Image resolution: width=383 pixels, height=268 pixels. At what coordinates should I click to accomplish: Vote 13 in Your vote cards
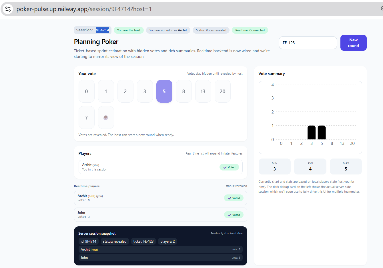click(x=203, y=91)
